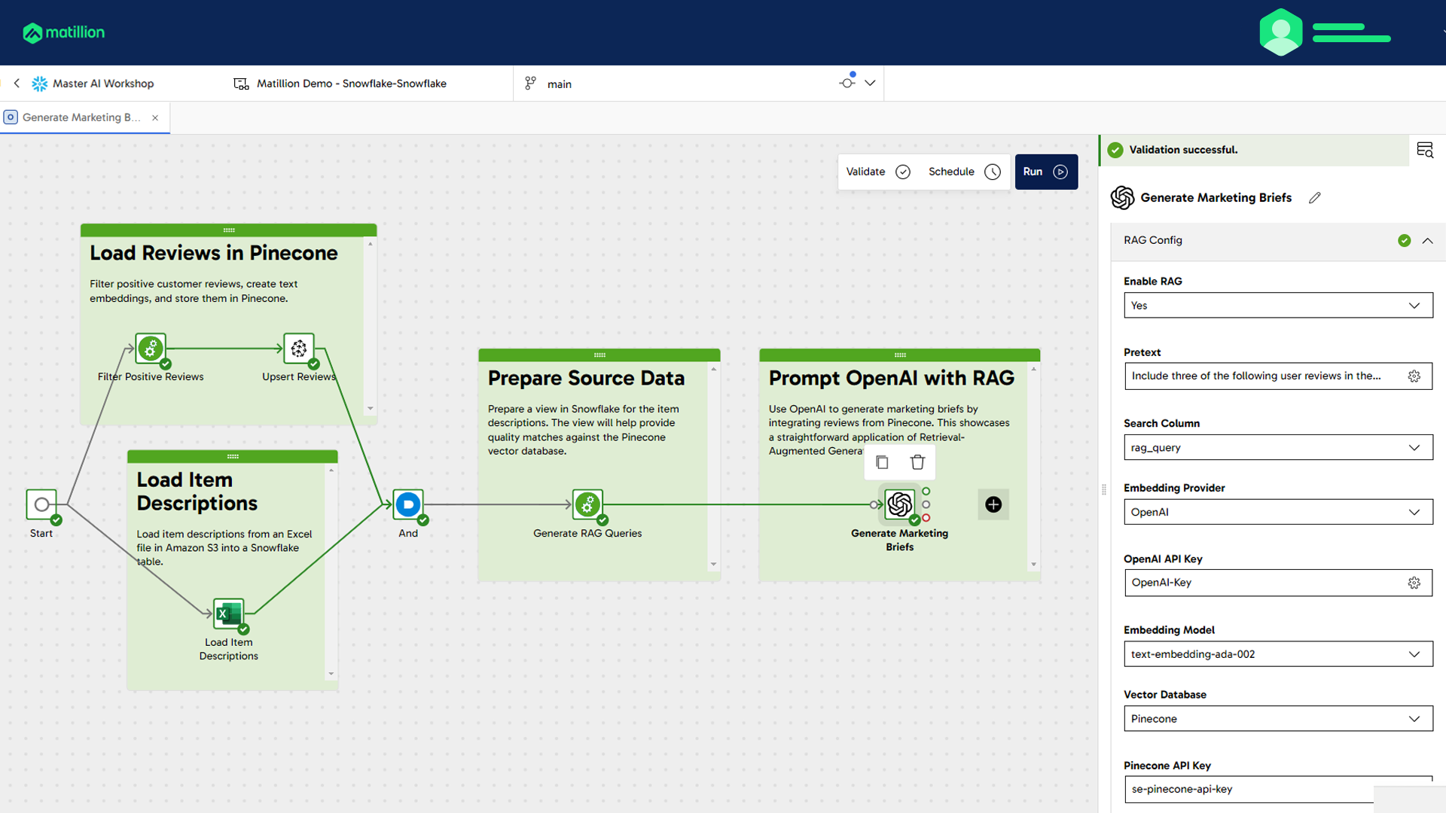Click the task history icon near Validation successful
1446x813 pixels.
tap(1425, 150)
